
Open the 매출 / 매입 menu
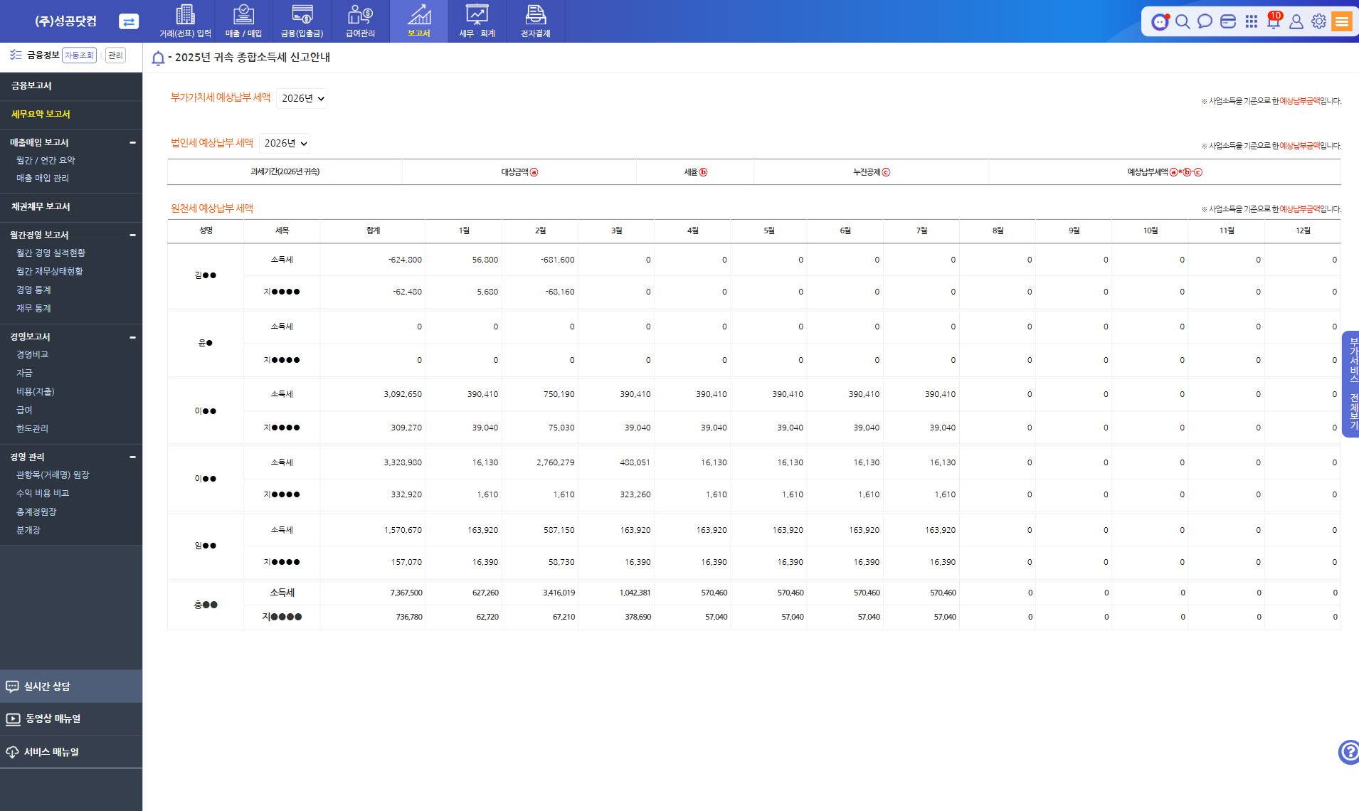(244, 21)
